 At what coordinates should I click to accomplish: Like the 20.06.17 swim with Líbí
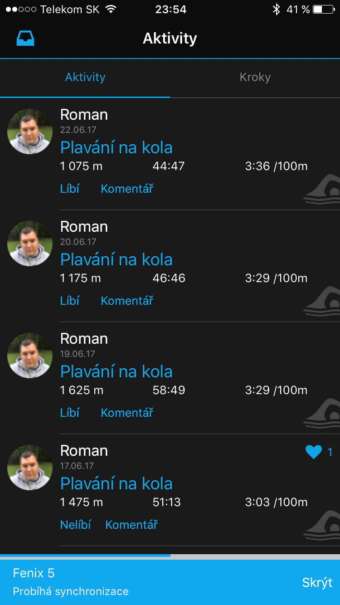point(70,301)
